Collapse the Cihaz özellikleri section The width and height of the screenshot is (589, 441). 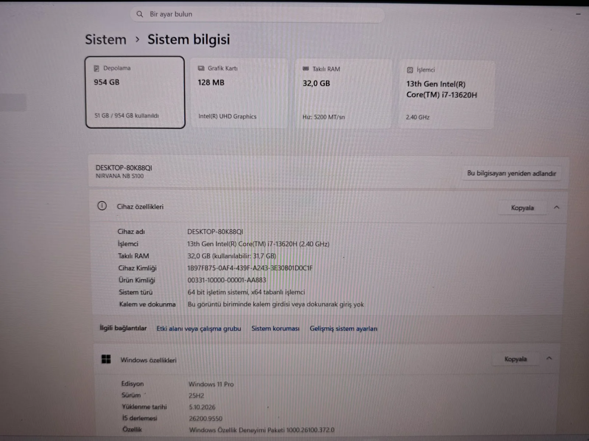(x=556, y=208)
